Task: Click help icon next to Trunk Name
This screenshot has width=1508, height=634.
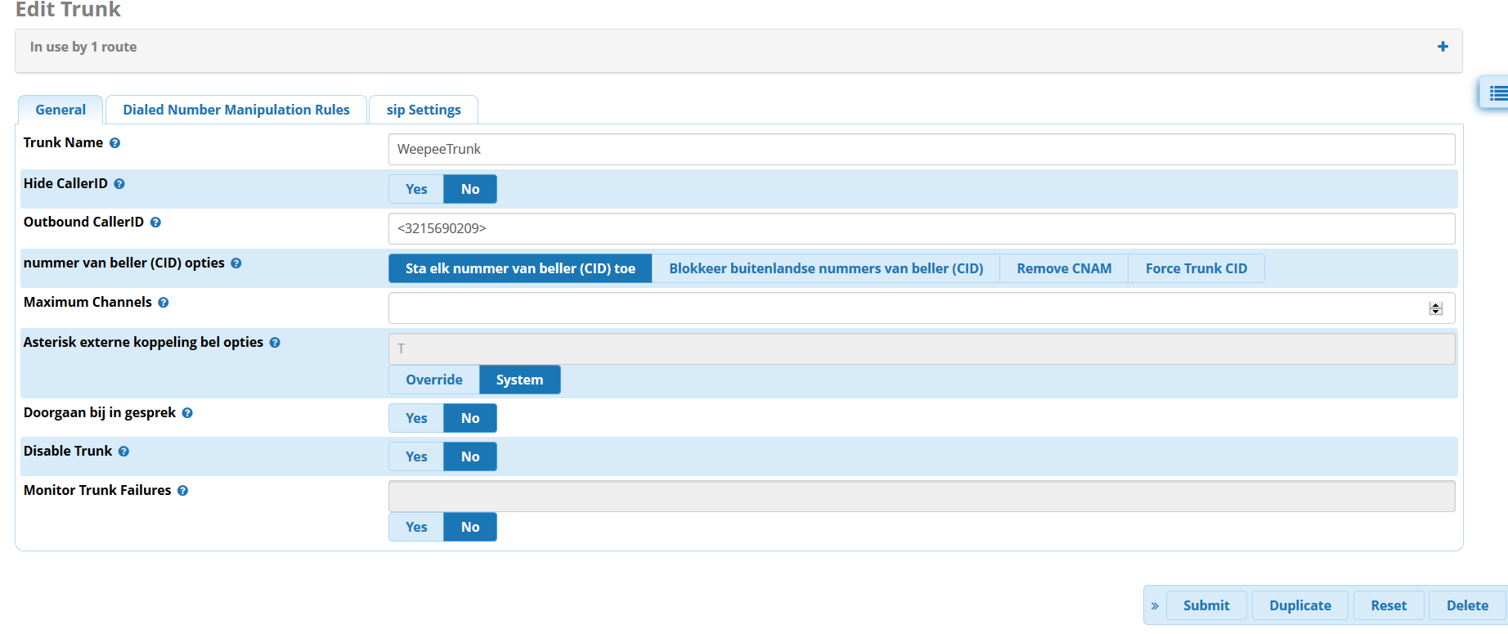Action: pyautogui.click(x=114, y=143)
